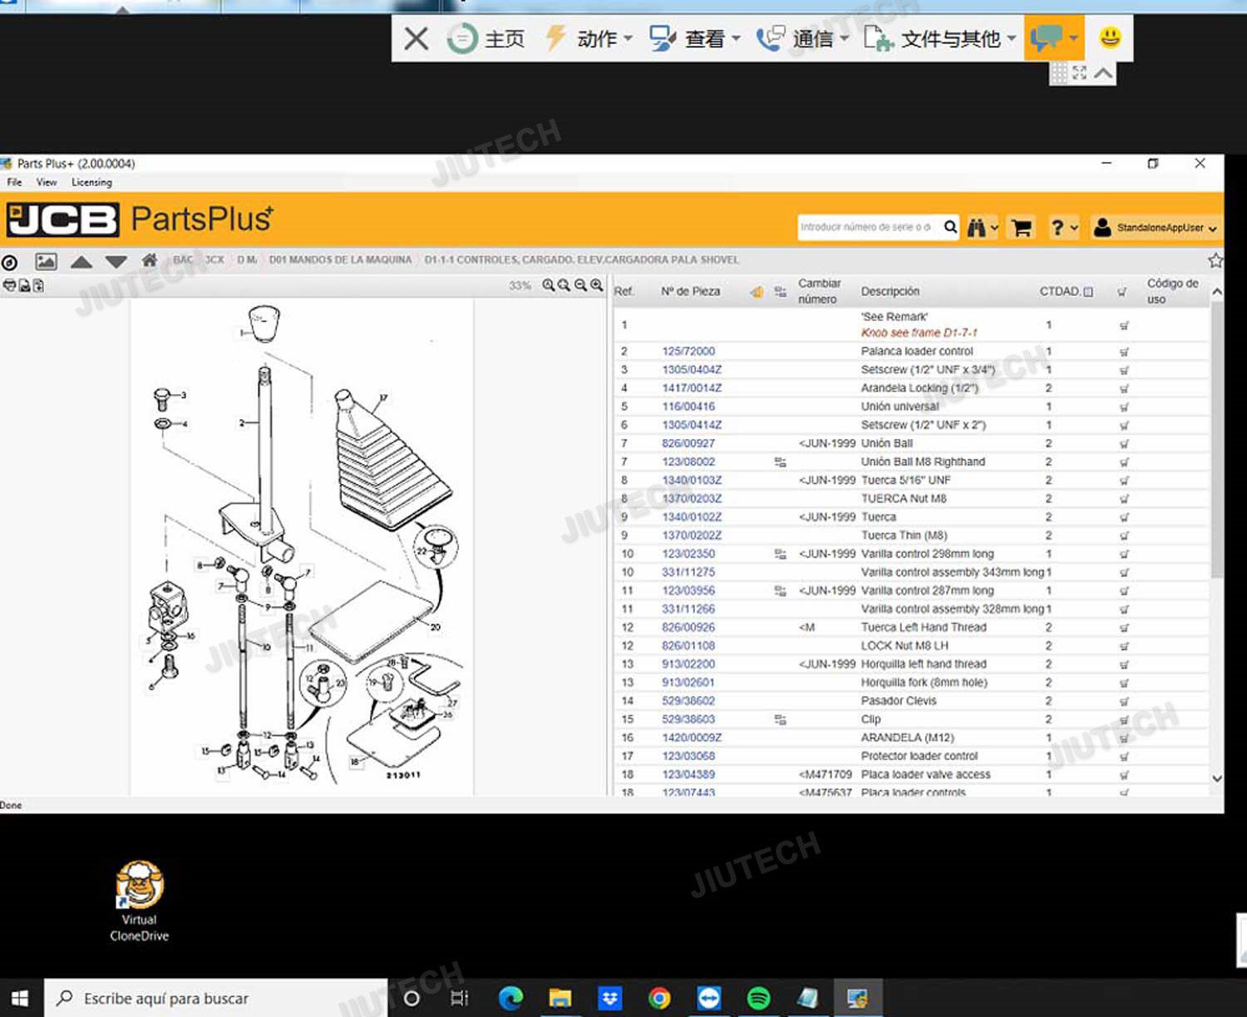Add part 125/72000 to cart

(1124, 352)
